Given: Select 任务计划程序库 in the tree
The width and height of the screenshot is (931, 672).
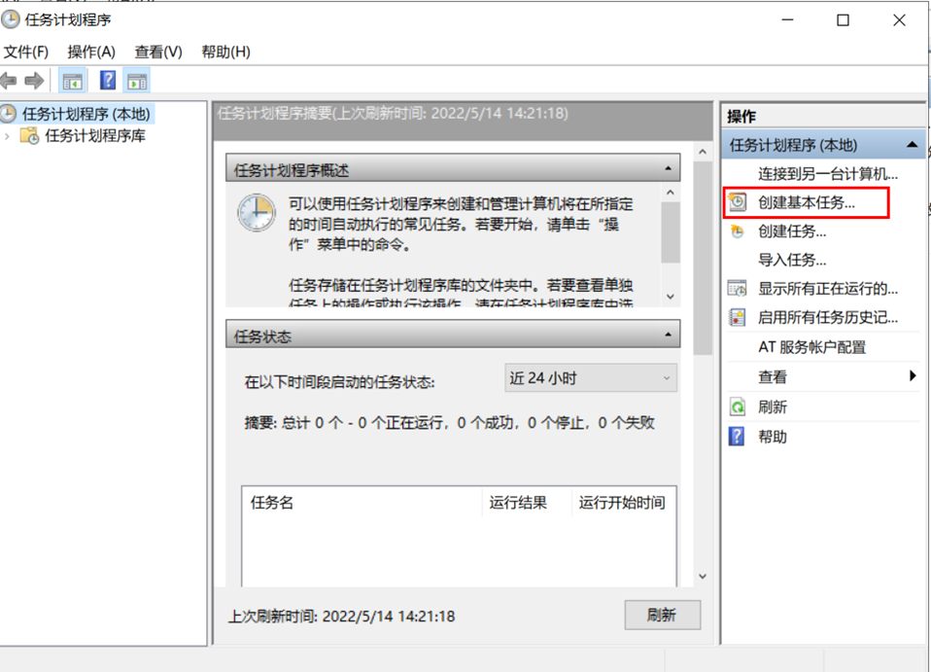Looking at the screenshot, I should click(95, 136).
